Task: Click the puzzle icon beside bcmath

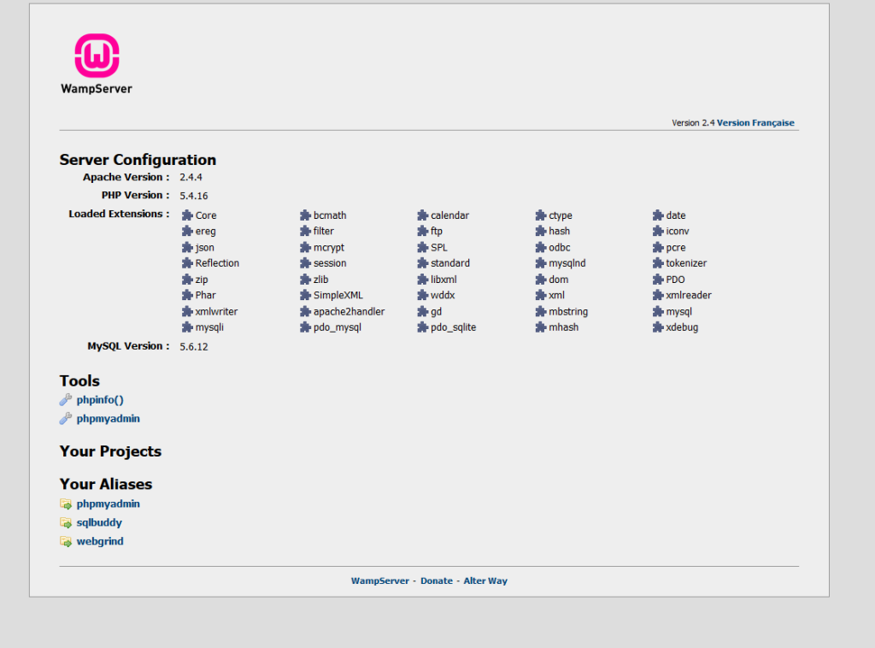Action: [305, 215]
